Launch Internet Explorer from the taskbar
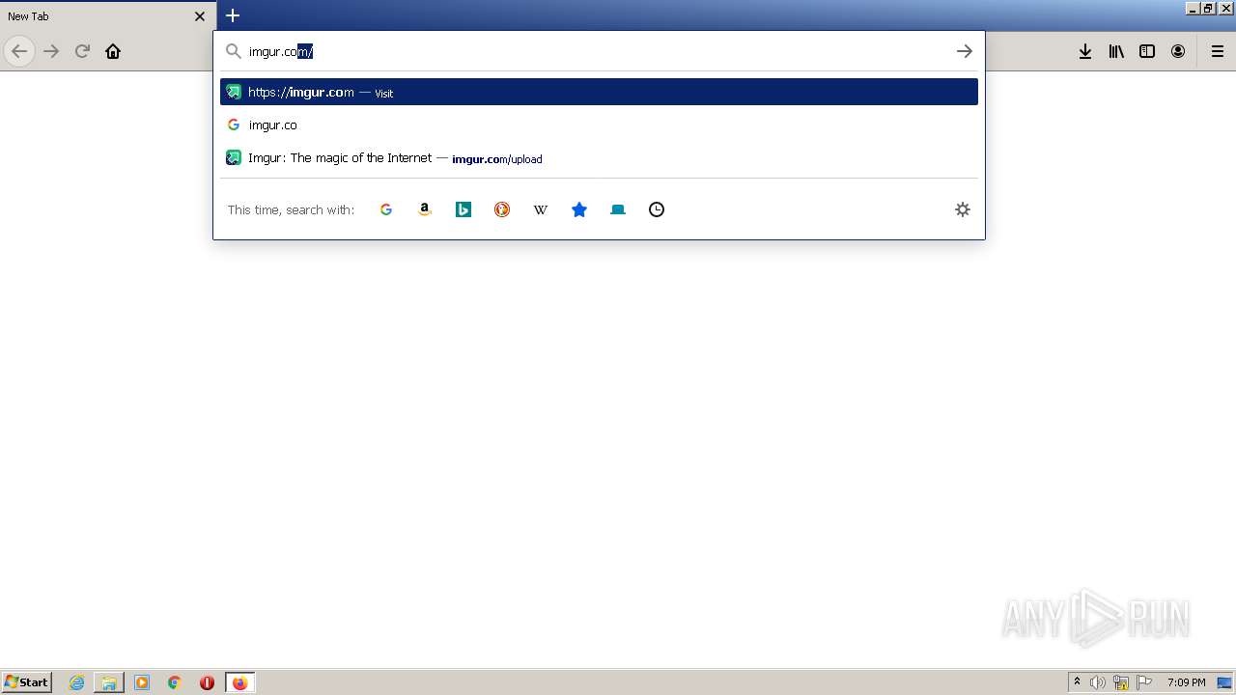 77,682
